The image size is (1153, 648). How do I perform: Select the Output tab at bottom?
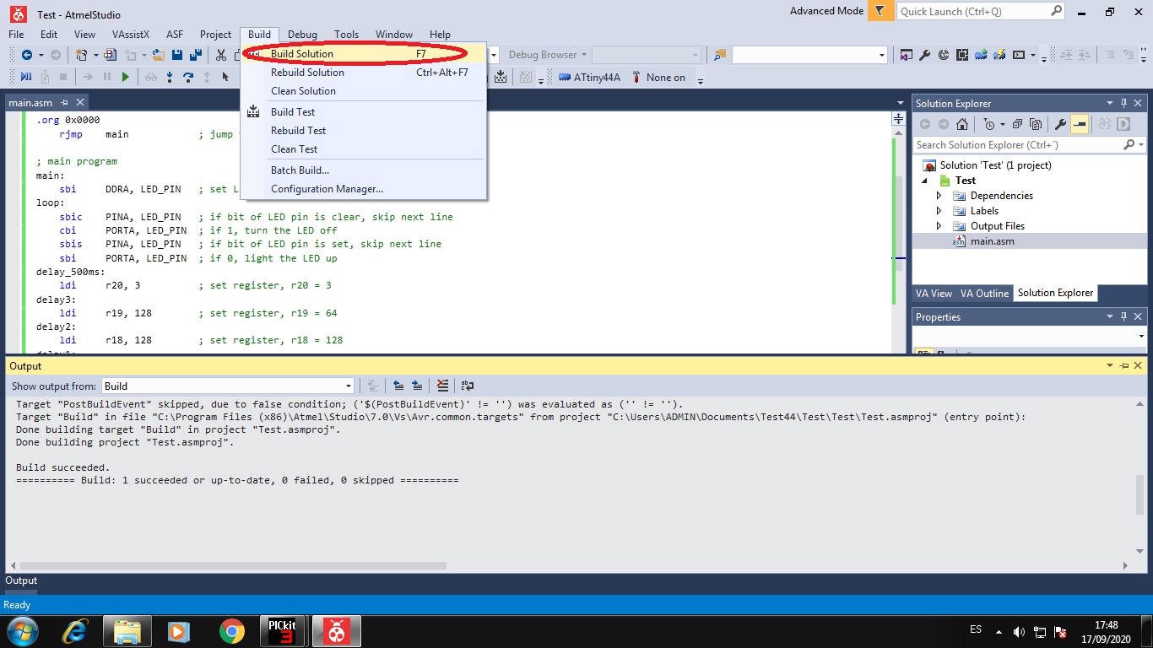point(22,580)
